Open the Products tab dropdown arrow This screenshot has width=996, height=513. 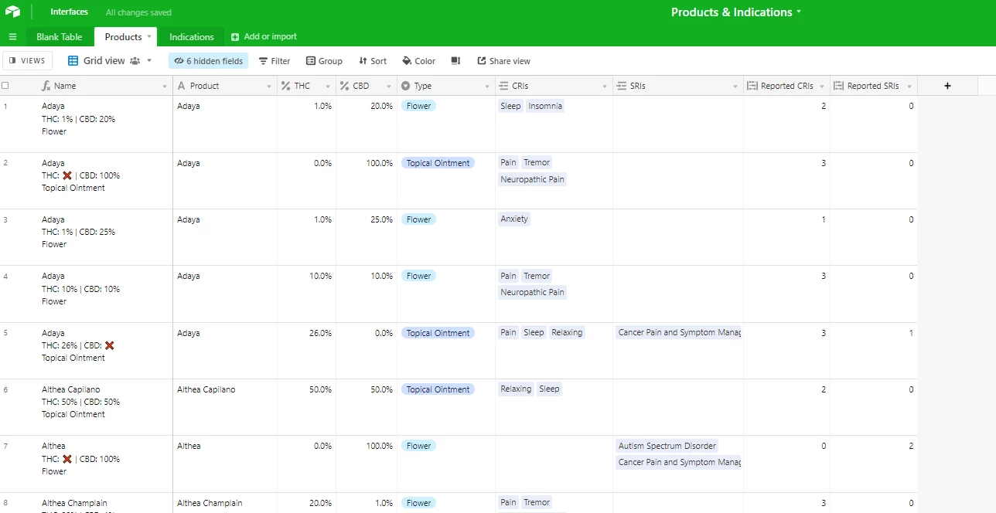pos(149,36)
